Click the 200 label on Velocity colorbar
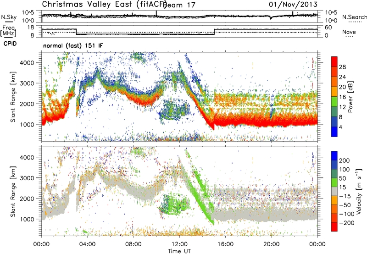 345,160
